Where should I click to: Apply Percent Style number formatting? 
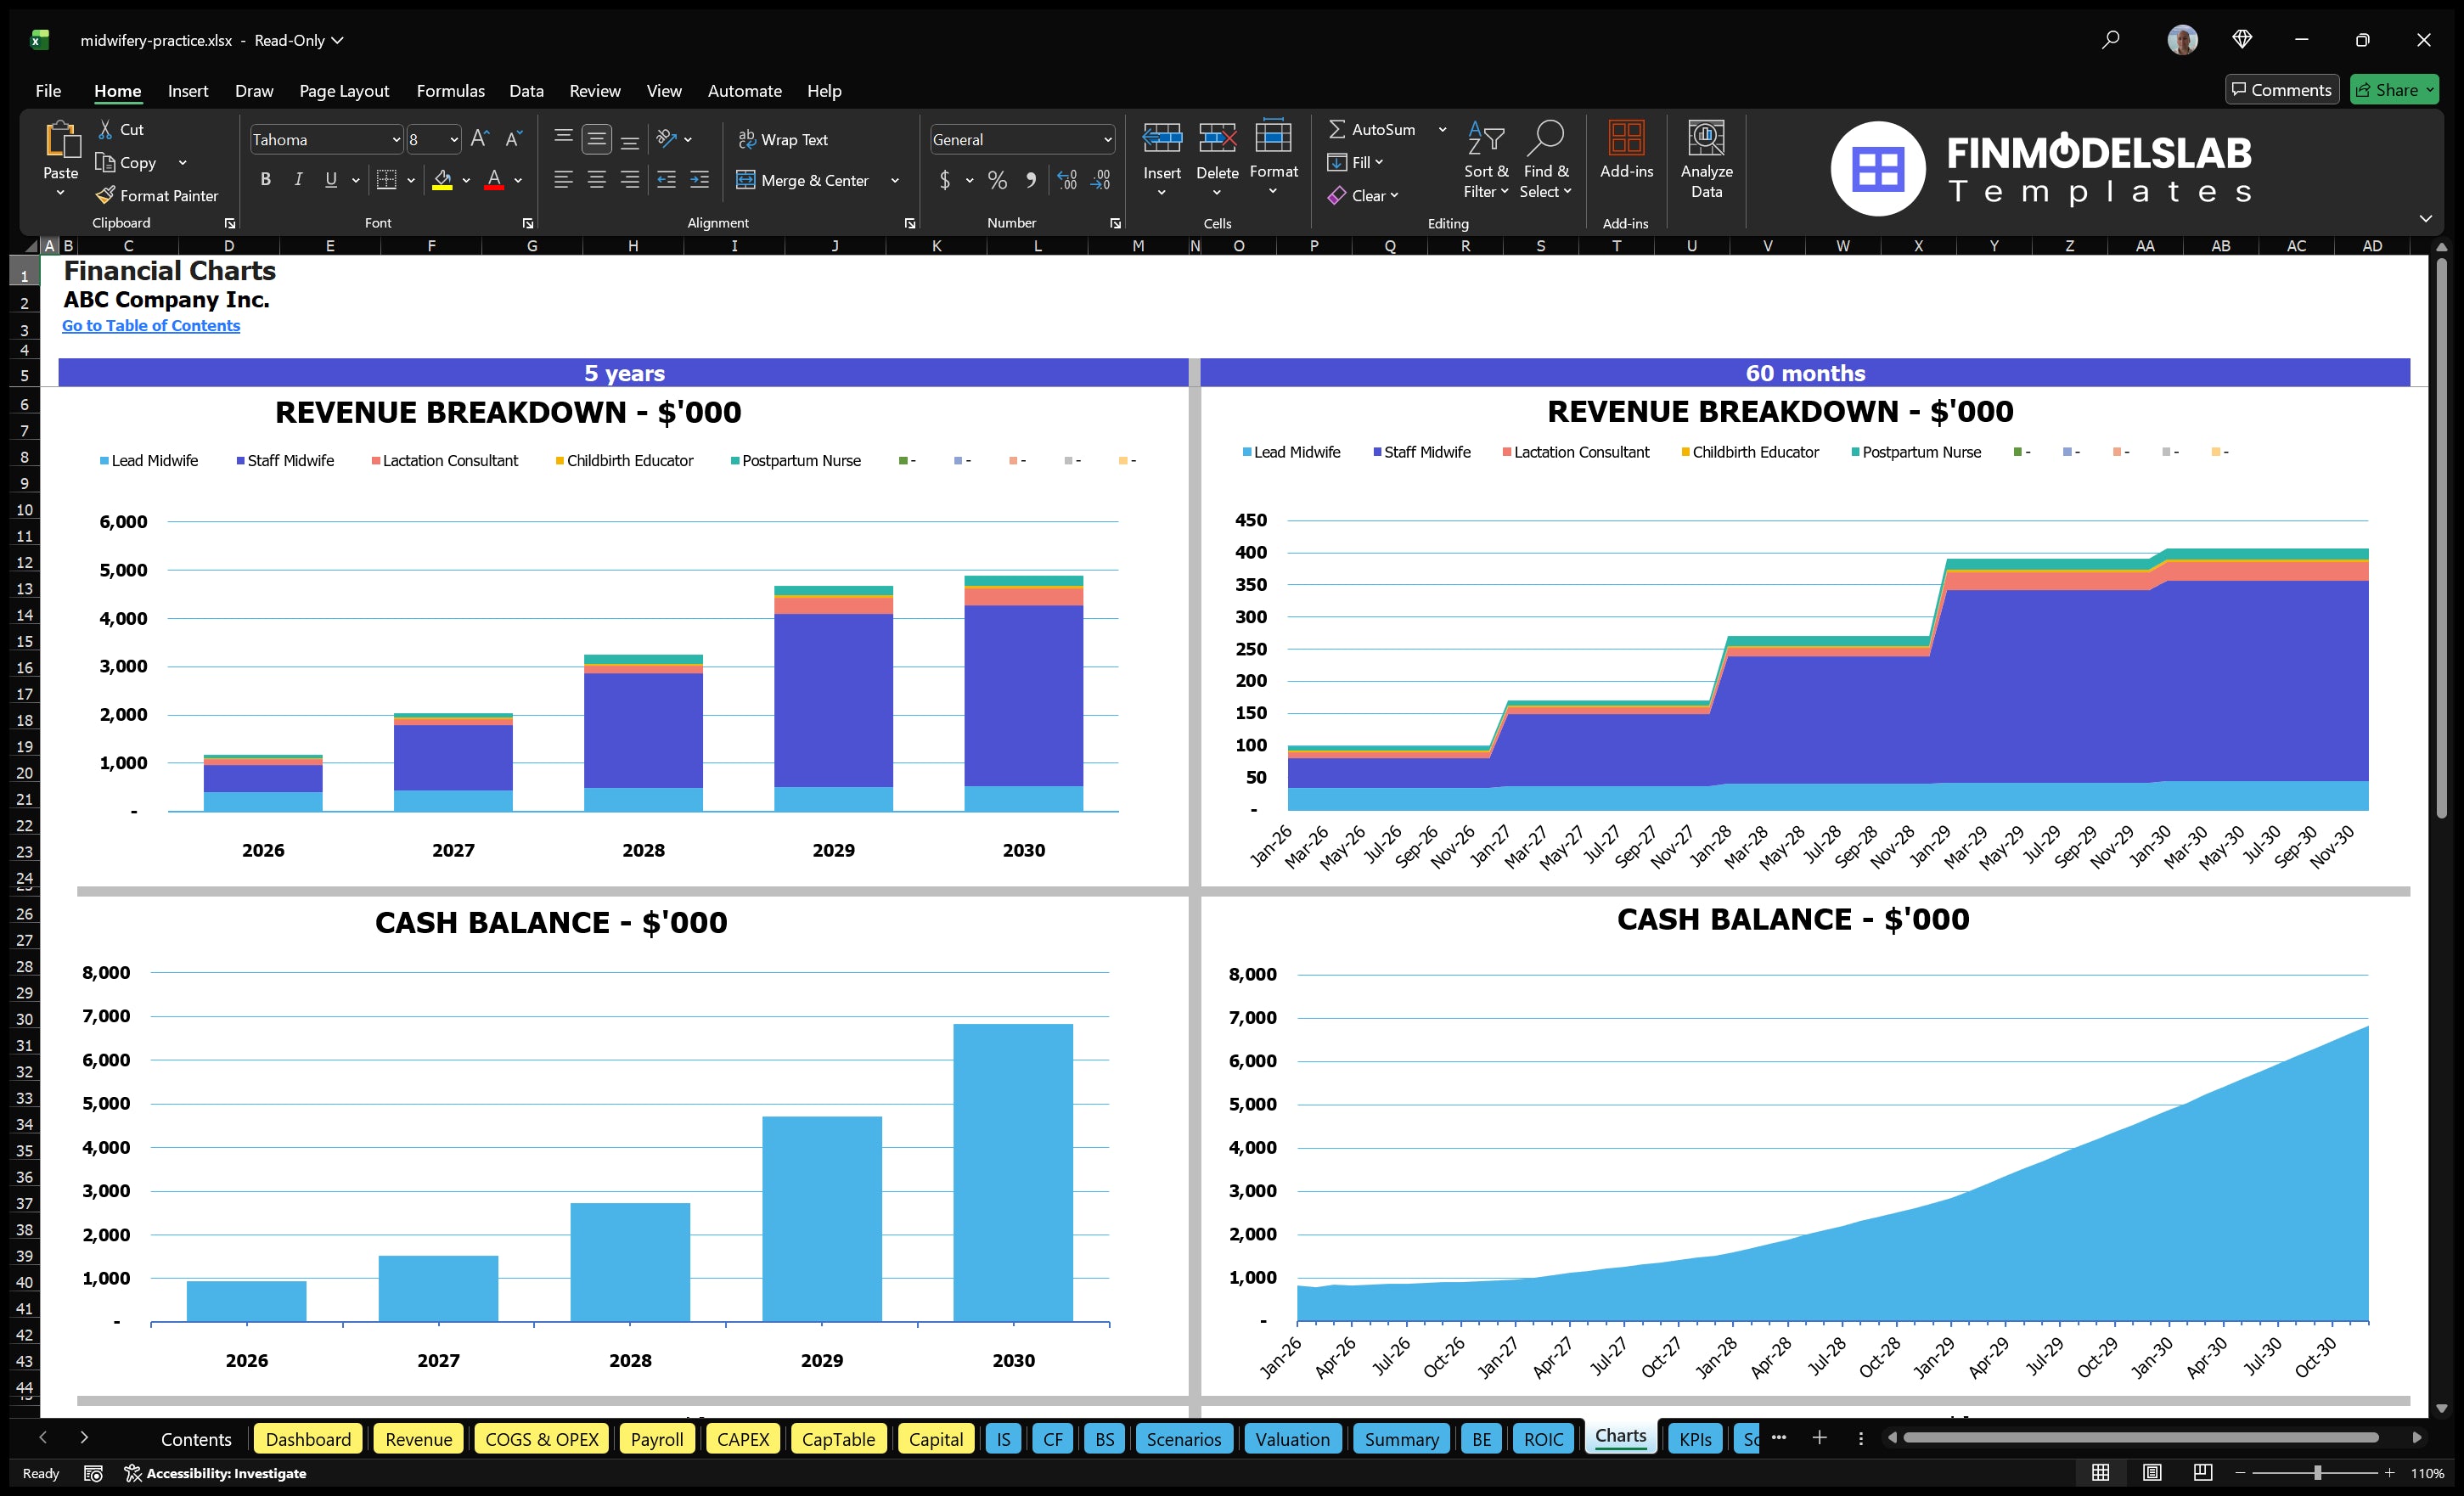[997, 180]
